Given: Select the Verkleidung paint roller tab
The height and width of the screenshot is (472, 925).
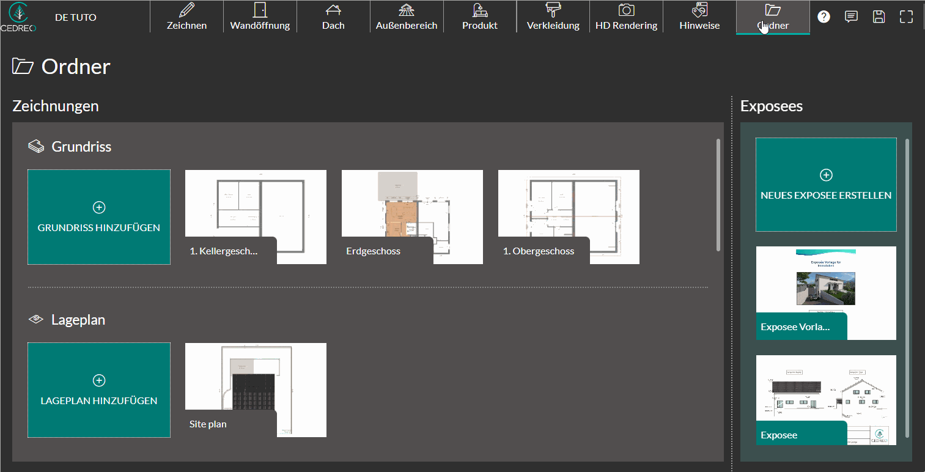Looking at the screenshot, I should point(553,17).
